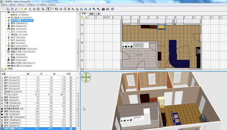Click scroll-up arrow of furniture table
The image size is (227, 130).
pyautogui.click(x=78, y=78)
